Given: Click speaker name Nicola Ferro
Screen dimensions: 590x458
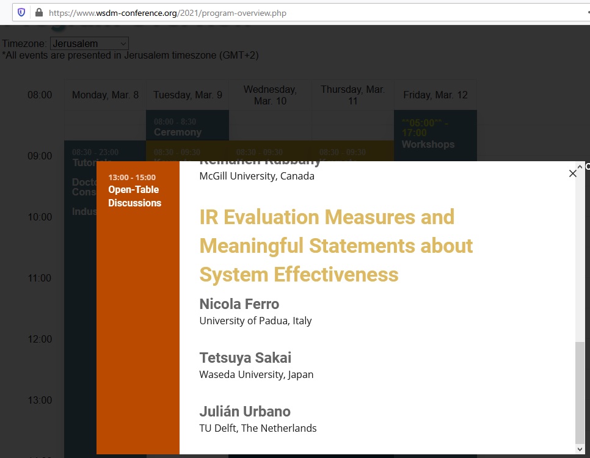Looking at the screenshot, I should click(239, 304).
